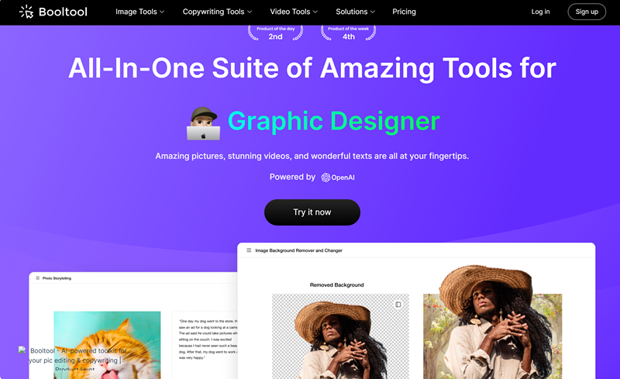Click the Graphic Designer memoji avatar
The width and height of the screenshot is (620, 379).
203,123
